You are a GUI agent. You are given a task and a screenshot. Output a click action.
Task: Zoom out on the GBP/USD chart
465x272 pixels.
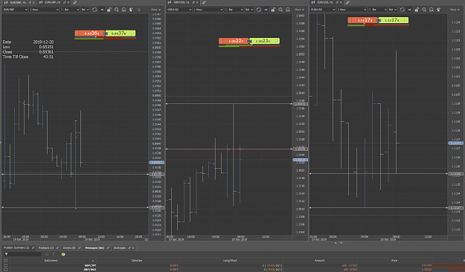click(288, 10)
